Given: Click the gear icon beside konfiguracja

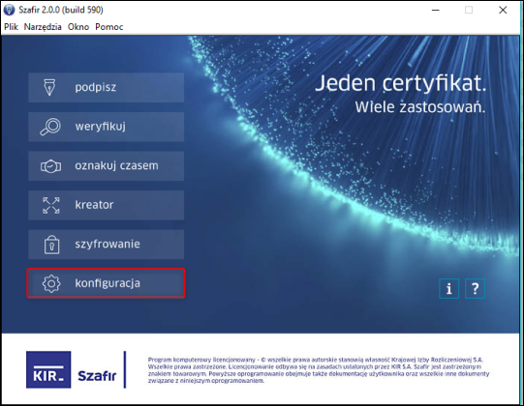Looking at the screenshot, I should coord(51,283).
